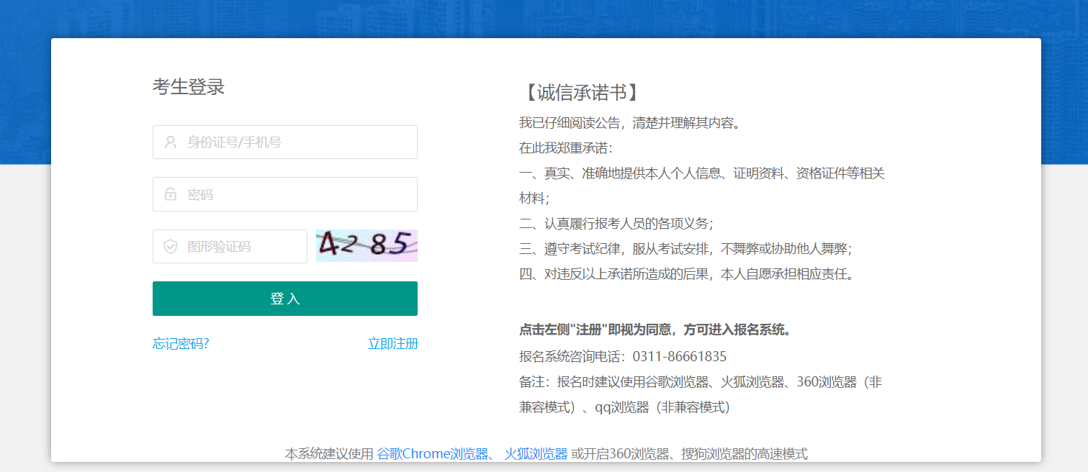This screenshot has width=1088, height=472.
Task: Open the 谷歌Chrome浏览器 download link
Action: click(433, 454)
